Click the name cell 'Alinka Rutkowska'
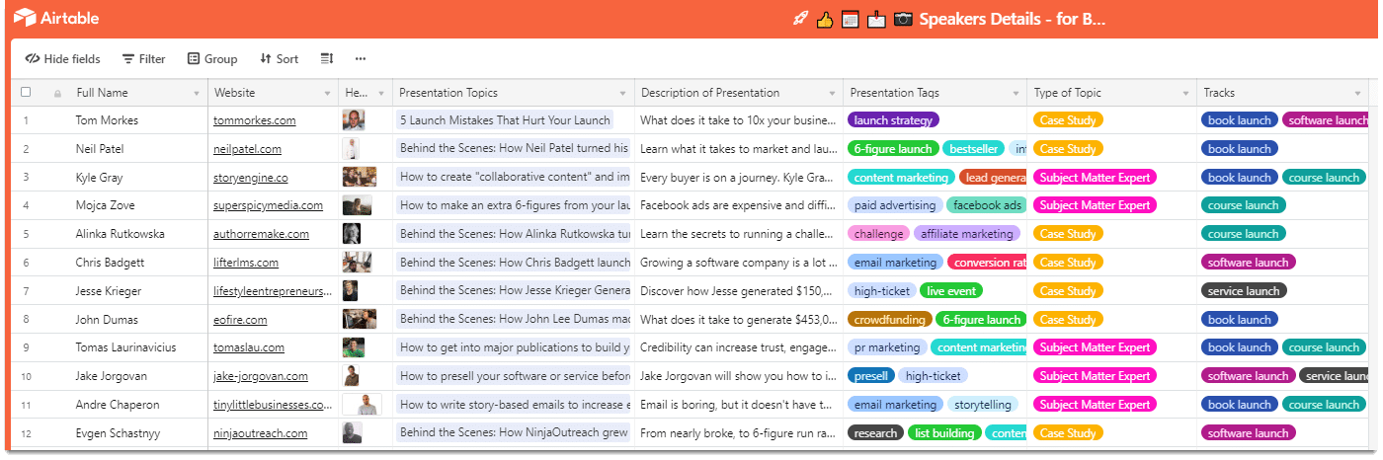 point(120,234)
